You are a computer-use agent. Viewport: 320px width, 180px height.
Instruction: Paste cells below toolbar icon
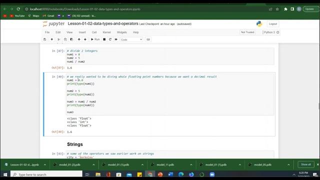[71, 39]
